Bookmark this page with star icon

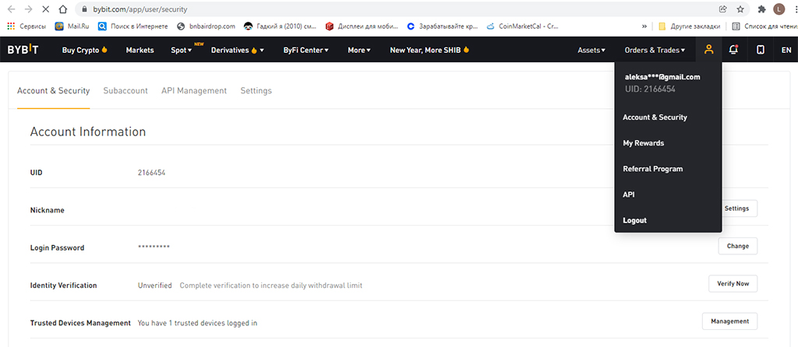pyautogui.click(x=740, y=9)
